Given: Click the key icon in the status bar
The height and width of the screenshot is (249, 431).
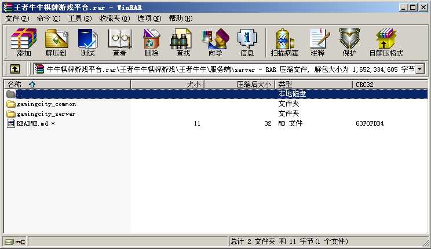Looking at the screenshot, I should coord(20,242).
